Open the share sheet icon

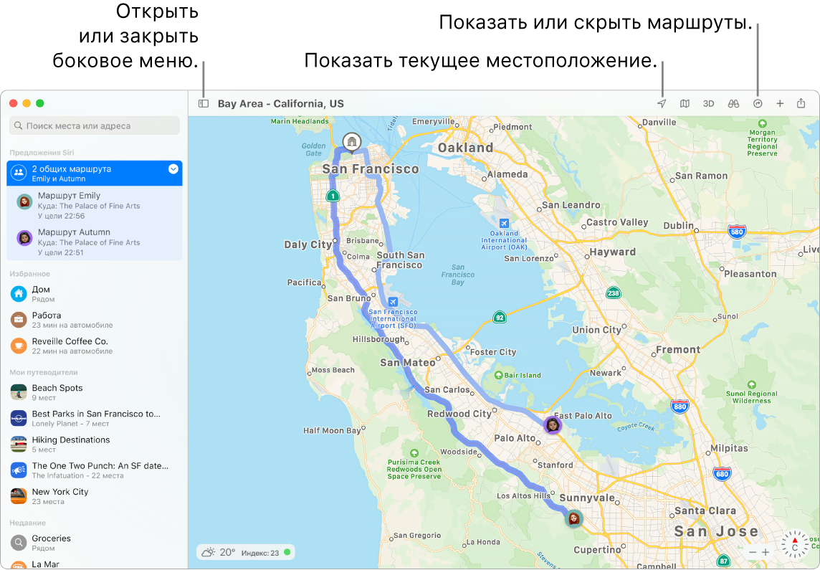coord(801,103)
